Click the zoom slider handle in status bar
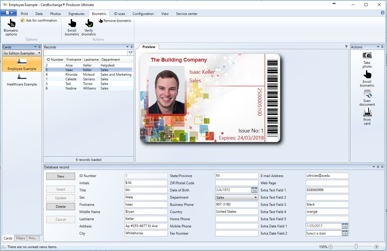The height and width of the screenshot is (251, 387). 356,247
